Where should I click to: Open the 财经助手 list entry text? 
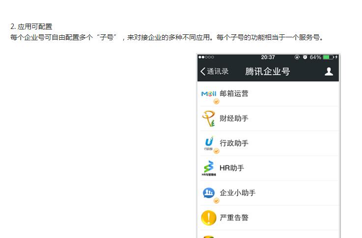(234, 118)
